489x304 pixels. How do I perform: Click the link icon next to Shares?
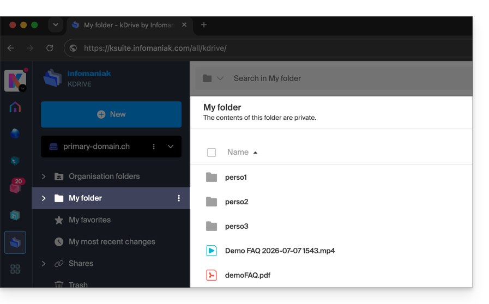click(59, 264)
